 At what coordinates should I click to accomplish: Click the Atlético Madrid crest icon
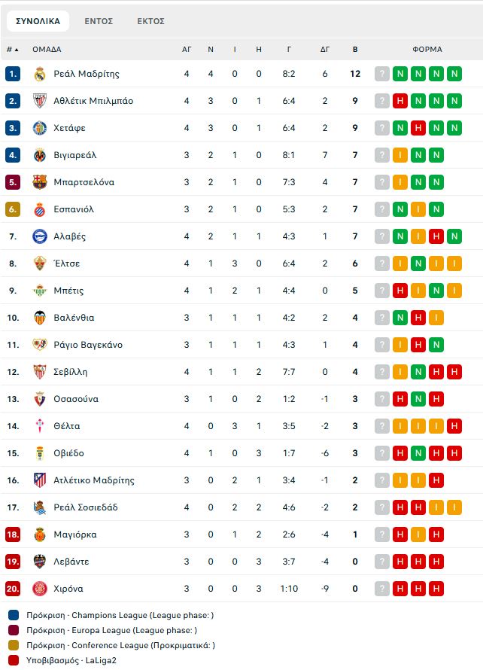pos(40,480)
